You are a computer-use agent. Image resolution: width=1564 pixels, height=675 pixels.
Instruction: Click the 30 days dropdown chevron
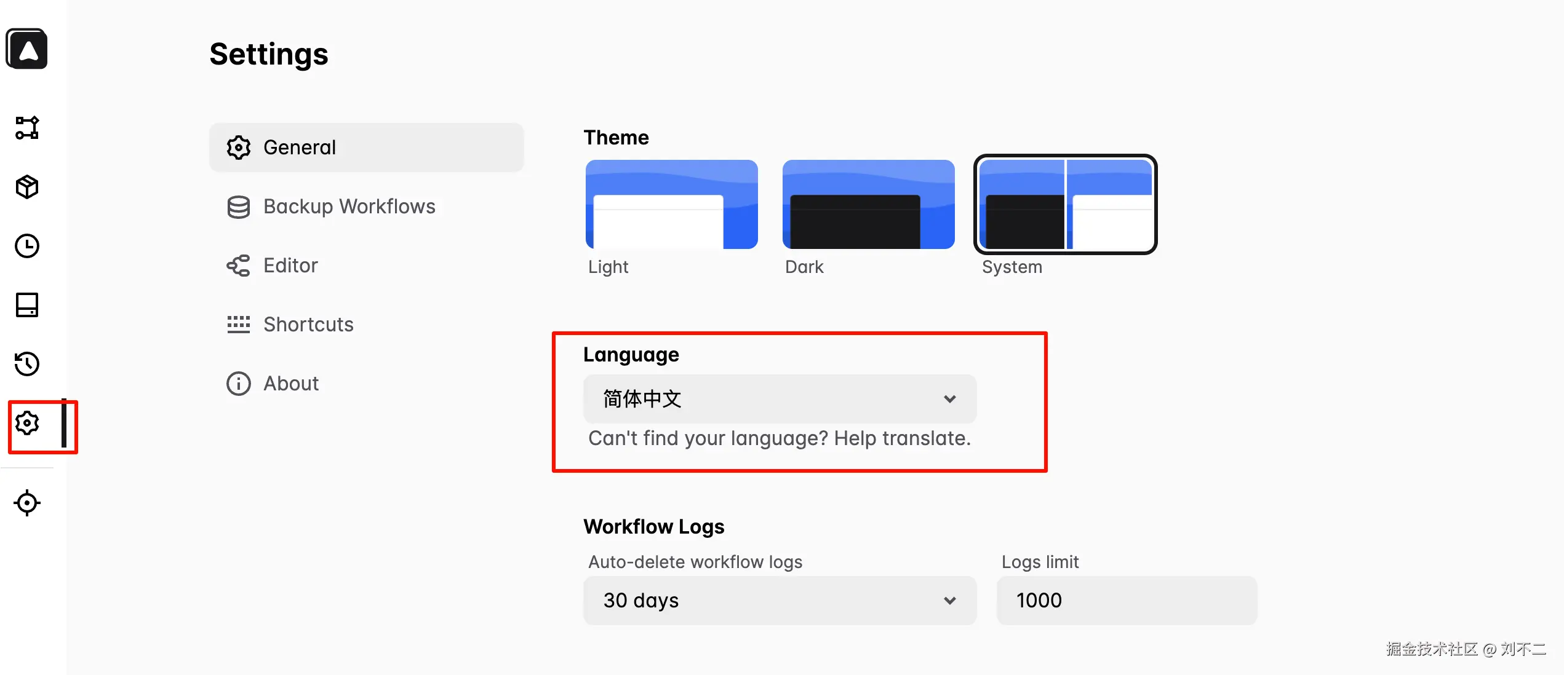click(x=949, y=601)
